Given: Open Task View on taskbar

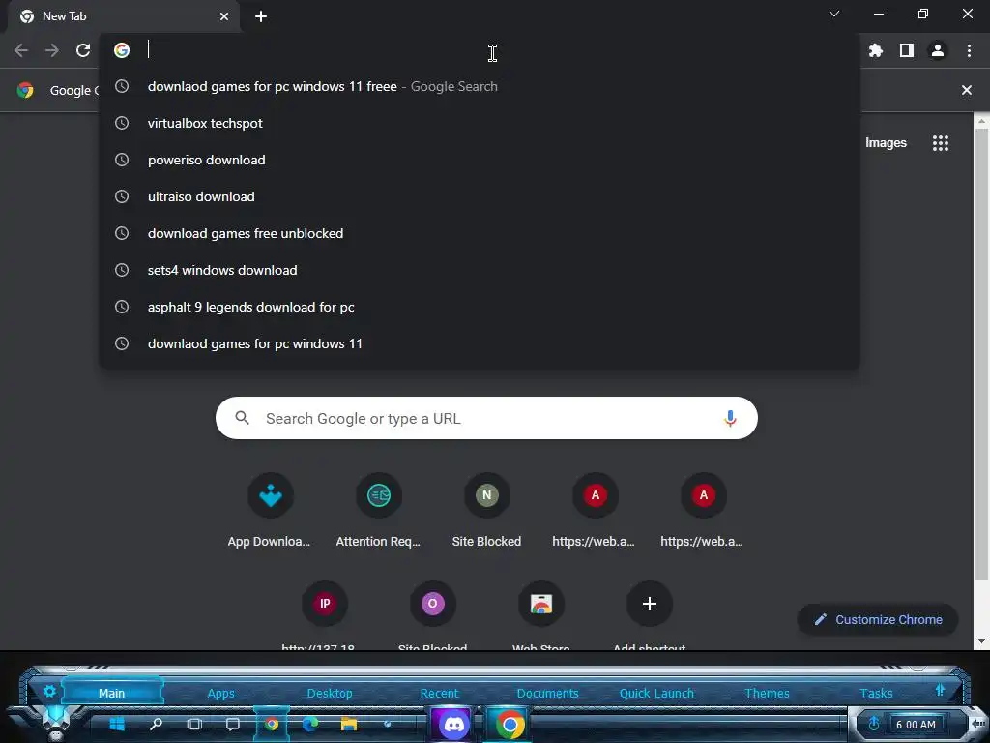Looking at the screenshot, I should click(194, 724).
